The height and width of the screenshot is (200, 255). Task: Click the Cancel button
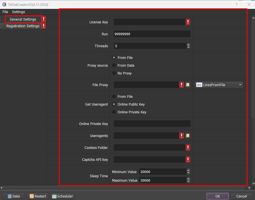242,196
